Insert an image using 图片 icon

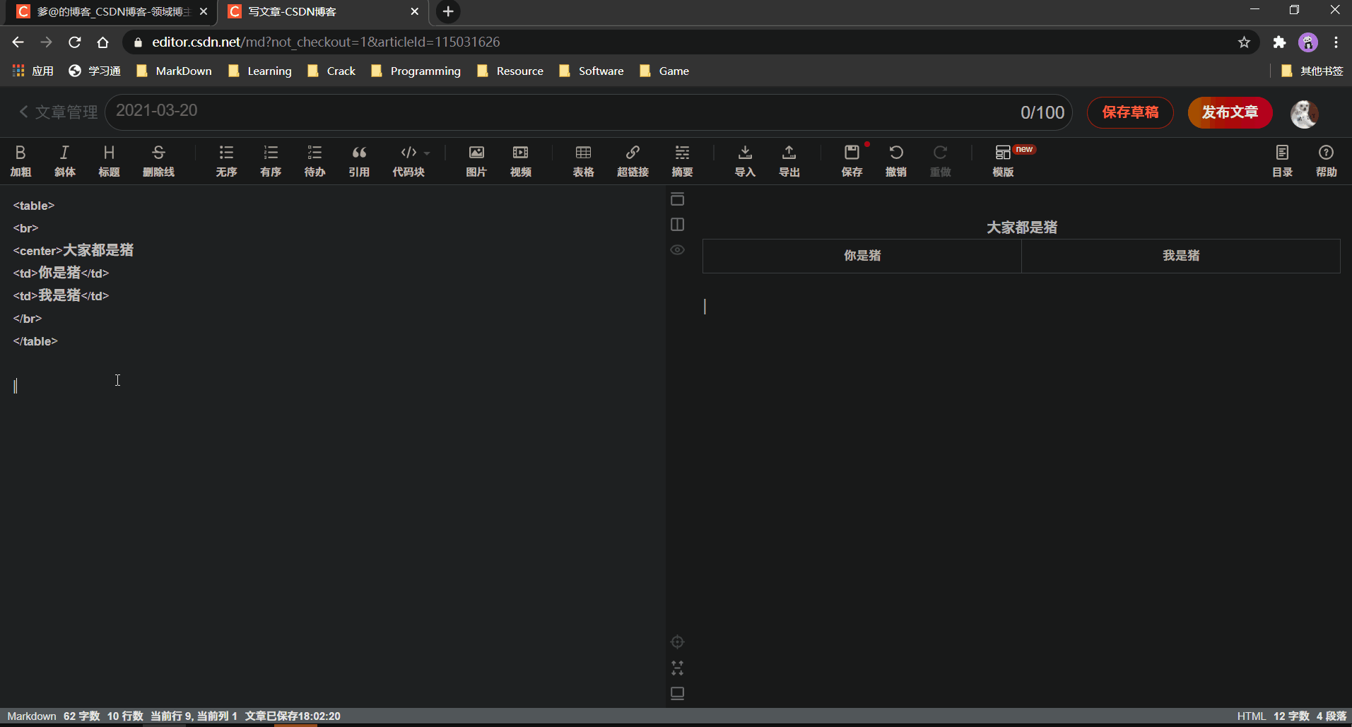click(x=476, y=161)
